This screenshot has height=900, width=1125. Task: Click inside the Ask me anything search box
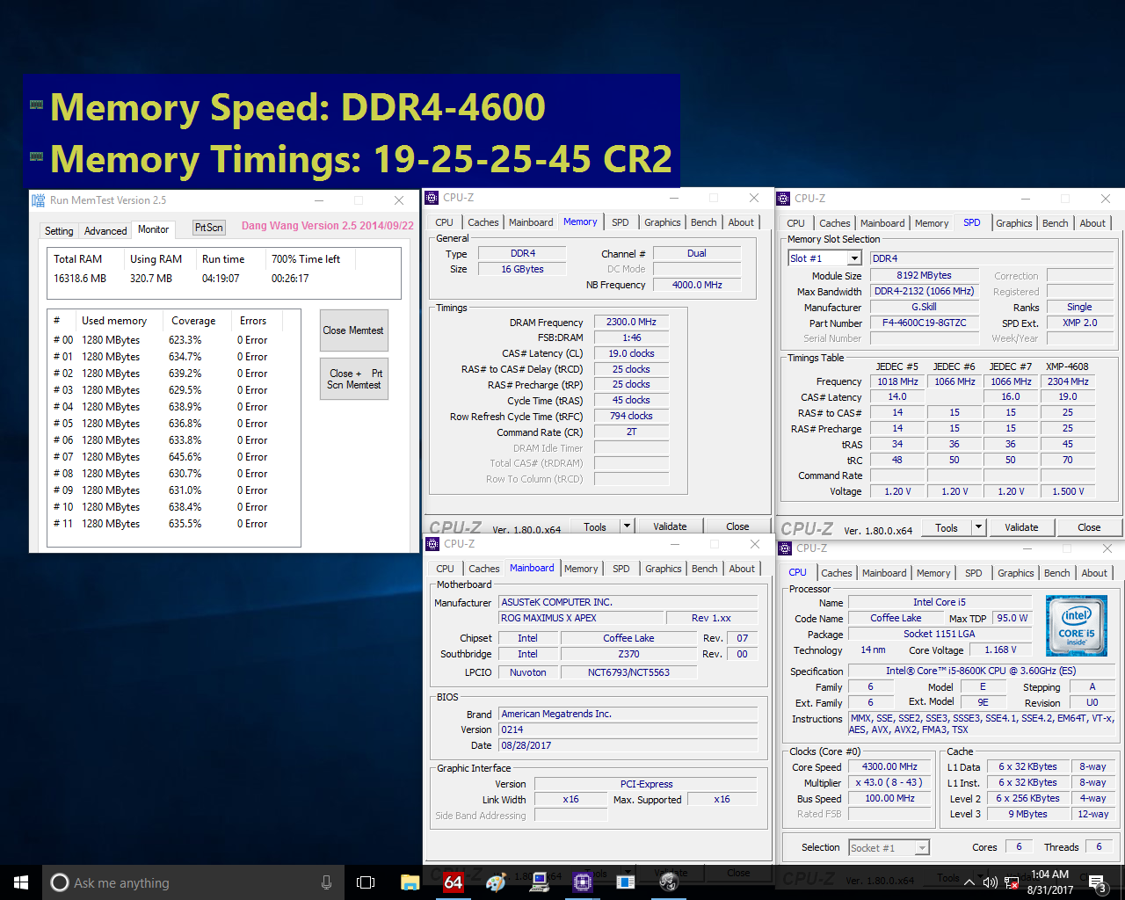click(x=176, y=882)
